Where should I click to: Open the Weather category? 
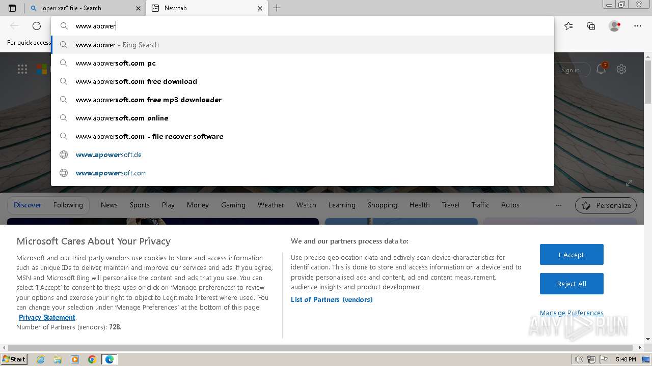[271, 205]
